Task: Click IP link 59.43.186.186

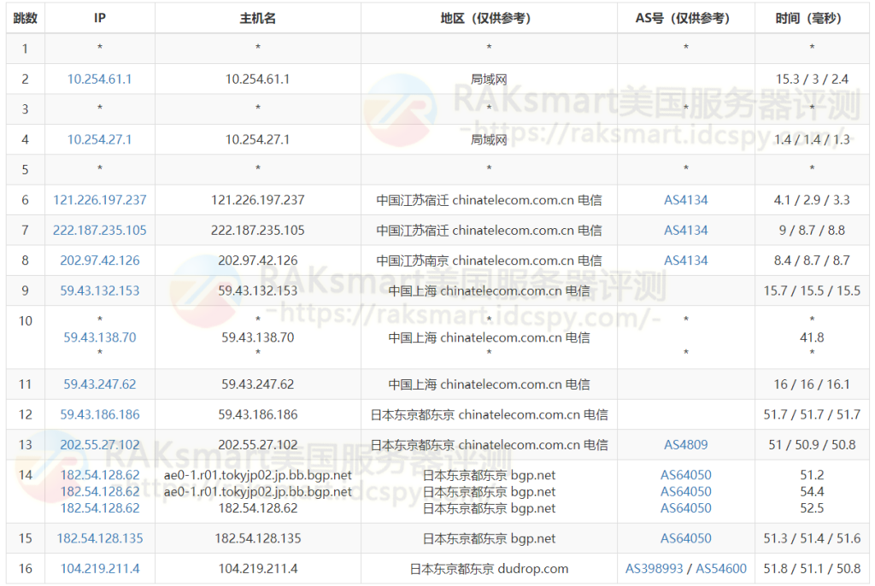Action: tap(99, 414)
